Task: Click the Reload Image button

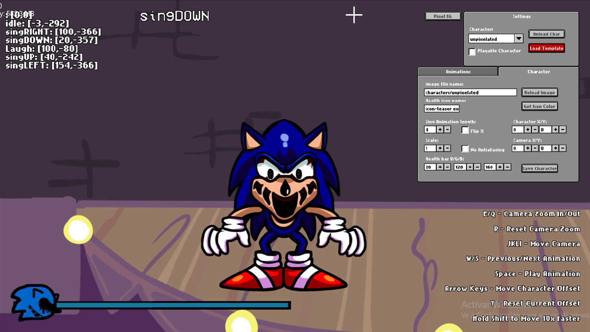Action: tap(540, 92)
